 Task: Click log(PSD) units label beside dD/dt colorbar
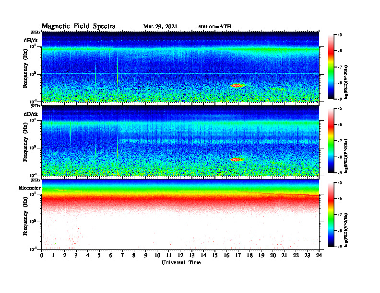(347, 156)
